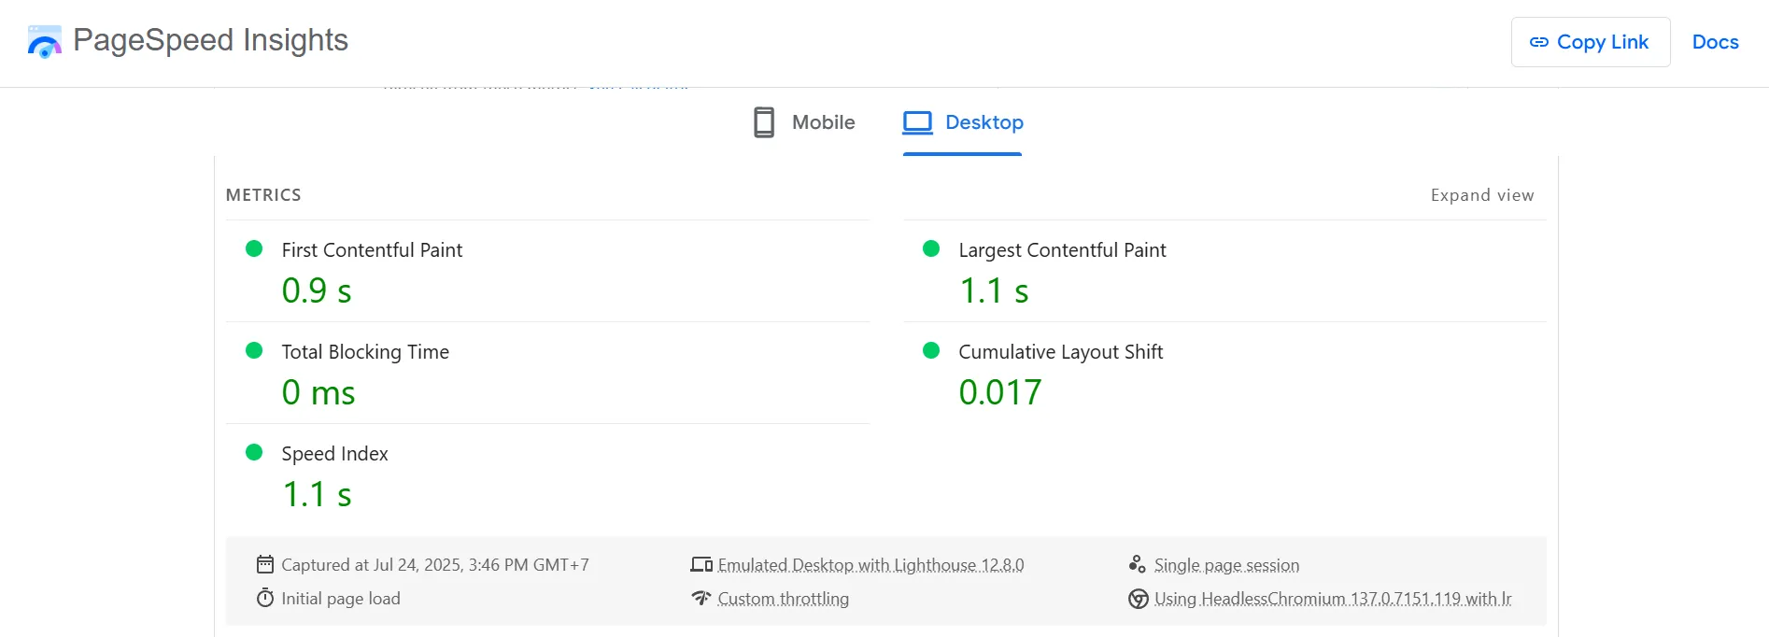Click the 0.9 s value
Viewport: 1769px width, 637px height.
[317, 290]
